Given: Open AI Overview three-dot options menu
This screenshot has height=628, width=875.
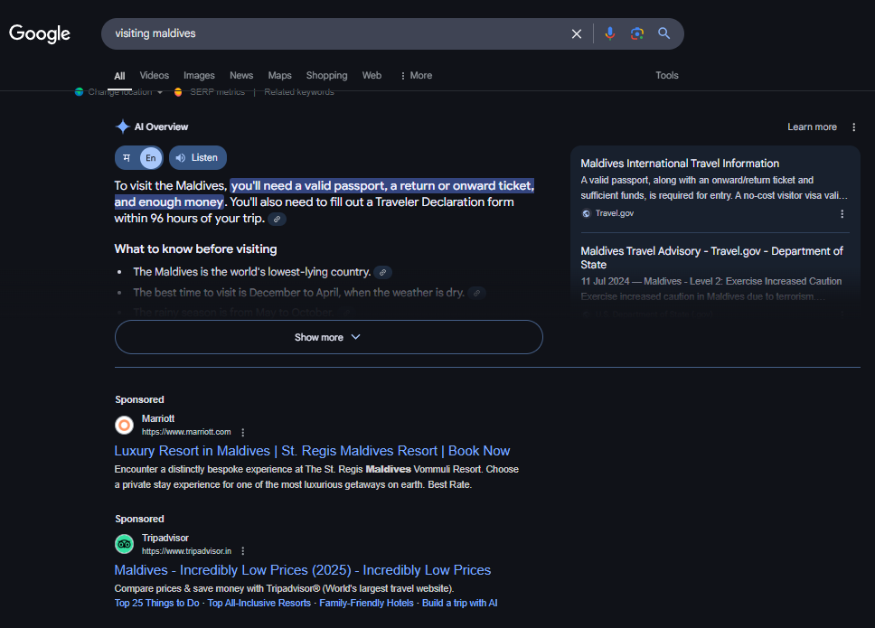Looking at the screenshot, I should [854, 127].
